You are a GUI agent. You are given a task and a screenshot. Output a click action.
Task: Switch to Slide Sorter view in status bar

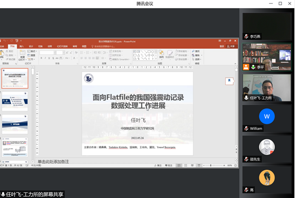click(185, 165)
